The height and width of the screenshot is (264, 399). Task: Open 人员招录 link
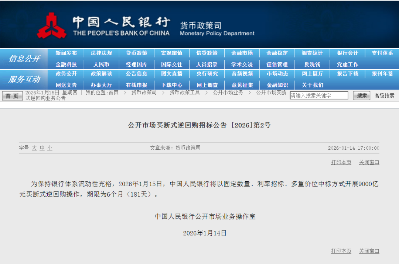click(207, 65)
